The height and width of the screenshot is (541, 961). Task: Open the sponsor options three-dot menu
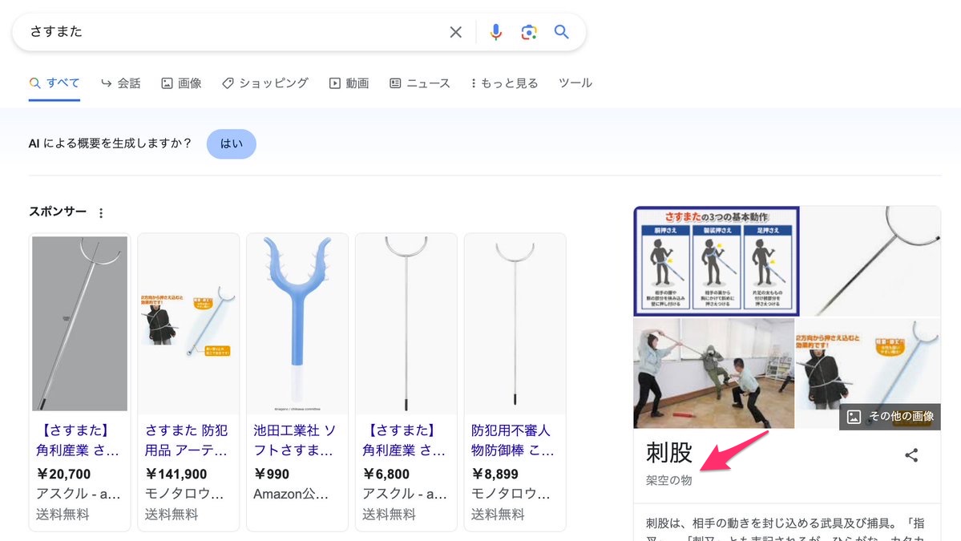[101, 212]
